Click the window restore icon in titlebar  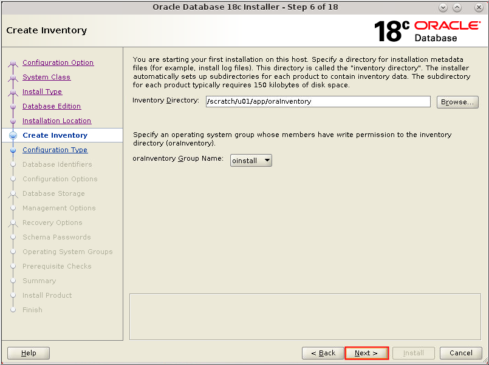coord(457,7)
